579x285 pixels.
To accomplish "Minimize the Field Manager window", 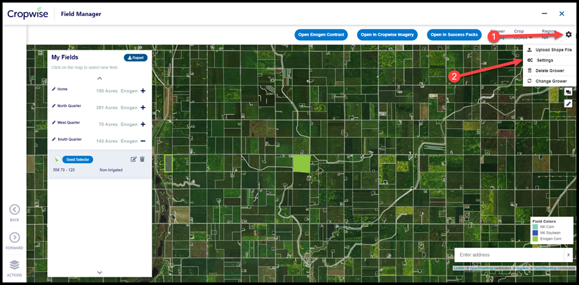I will (545, 13).
